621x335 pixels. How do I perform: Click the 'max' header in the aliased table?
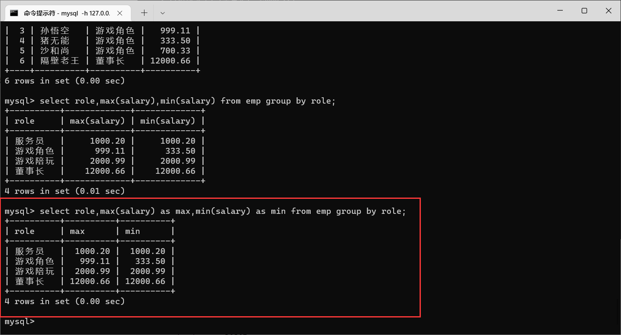(x=77, y=231)
